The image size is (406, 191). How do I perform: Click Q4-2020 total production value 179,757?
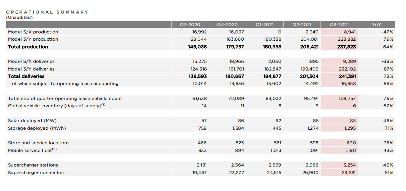click(x=234, y=47)
